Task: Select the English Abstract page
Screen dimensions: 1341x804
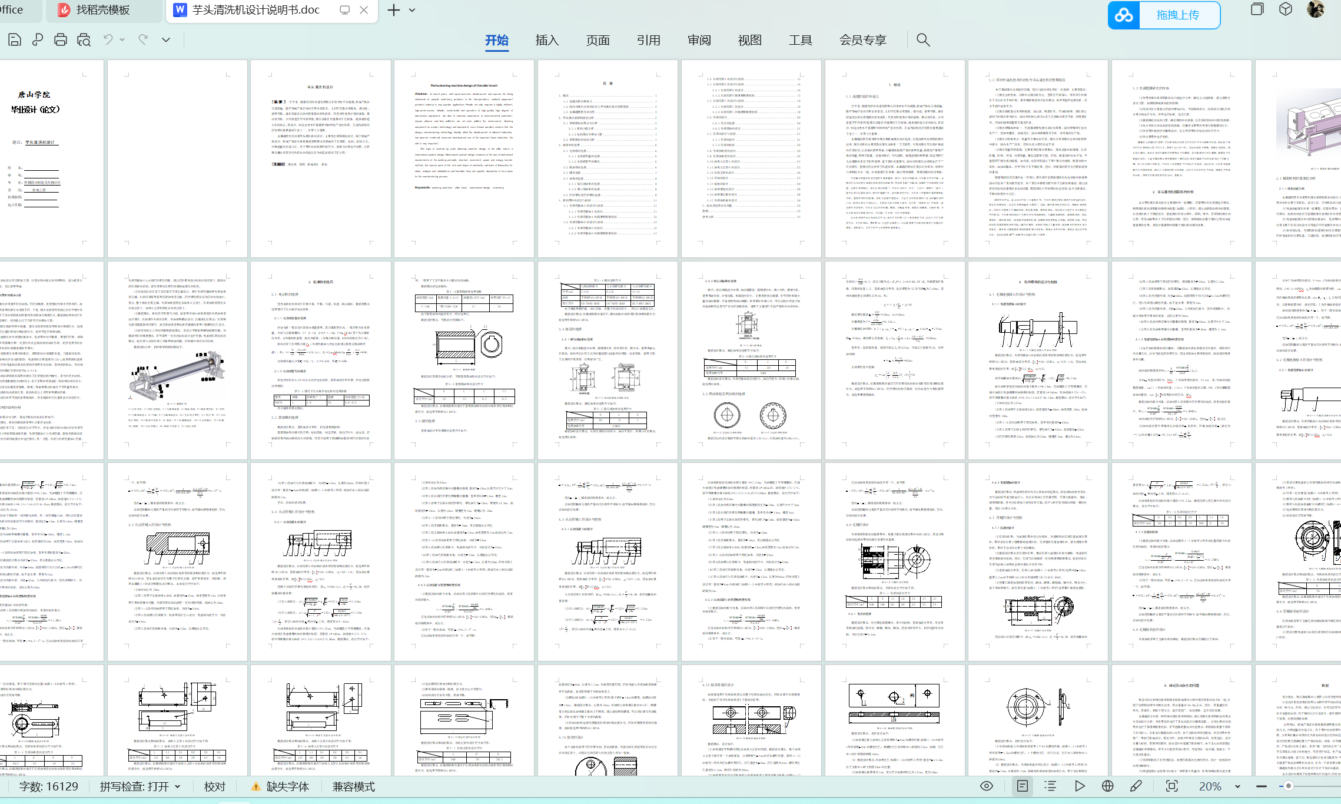Action: pyautogui.click(x=463, y=158)
